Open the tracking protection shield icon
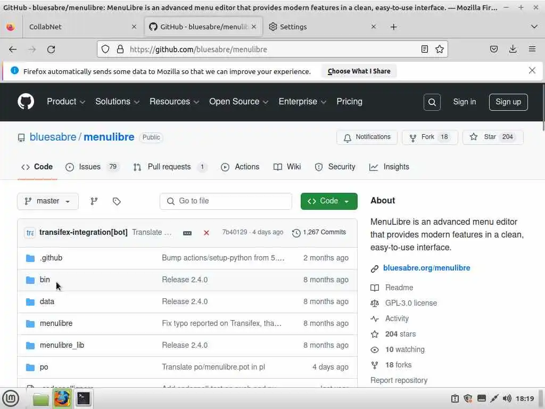The image size is (545, 409). 105,50
